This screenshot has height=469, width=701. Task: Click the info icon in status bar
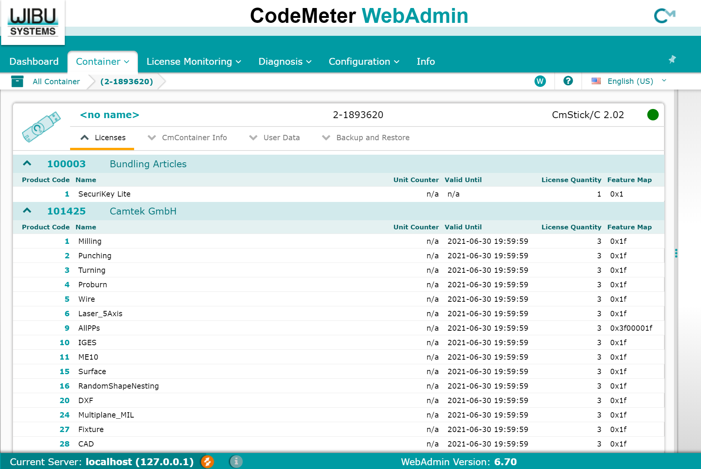(236, 462)
